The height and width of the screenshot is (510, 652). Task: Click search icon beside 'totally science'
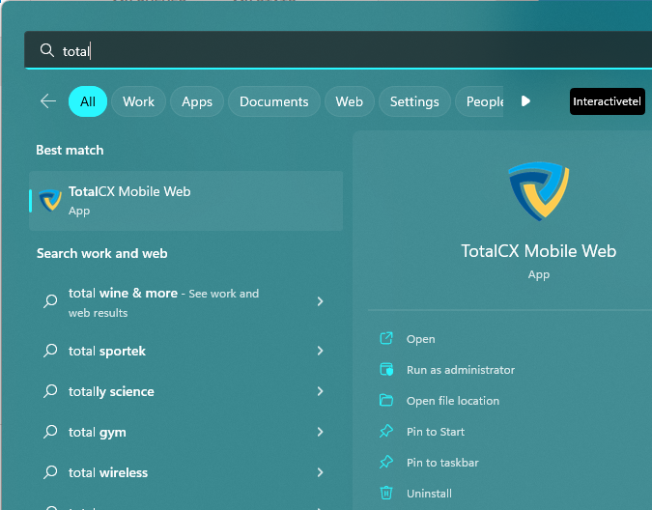pos(50,390)
